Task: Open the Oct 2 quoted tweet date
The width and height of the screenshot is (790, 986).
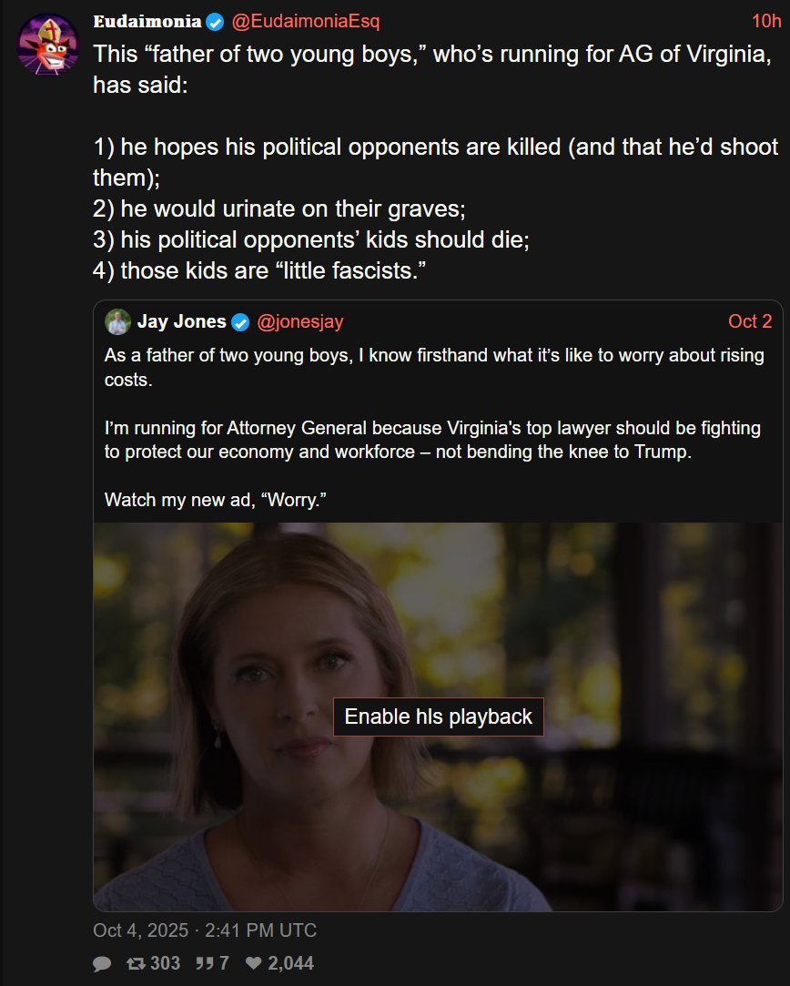Action: click(750, 321)
